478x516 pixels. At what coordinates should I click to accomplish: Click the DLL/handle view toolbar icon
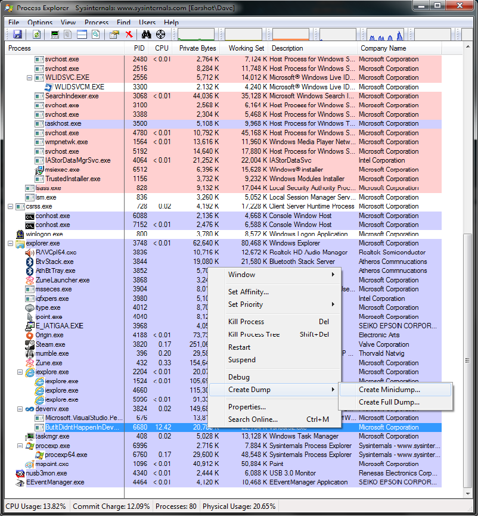pos(96,34)
